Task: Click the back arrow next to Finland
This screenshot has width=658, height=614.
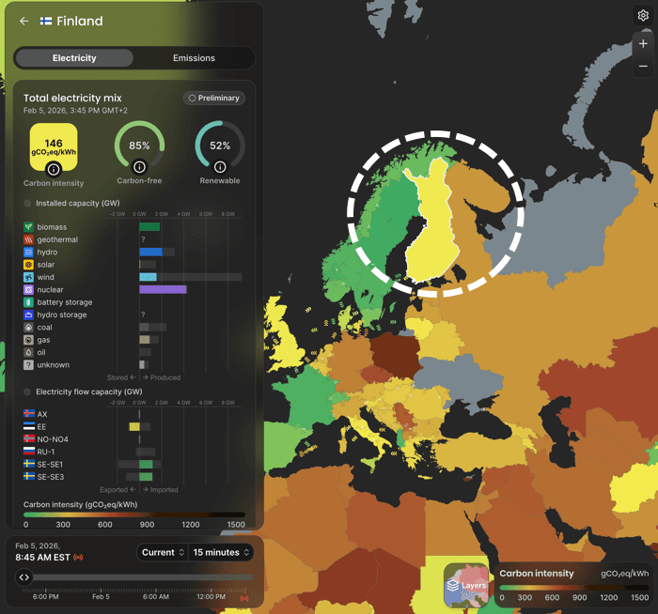Action: click(x=24, y=21)
